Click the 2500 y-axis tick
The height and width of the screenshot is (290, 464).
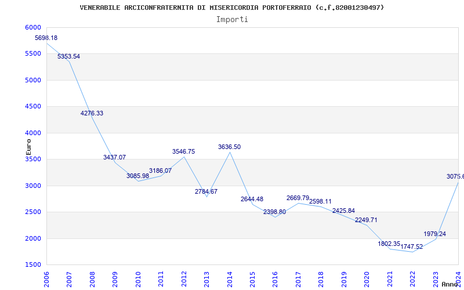point(33,212)
